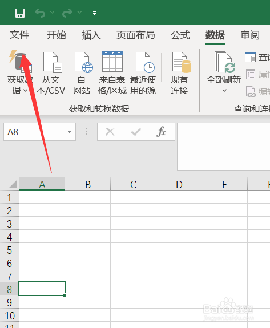Expand the 全部刷新 dropdown chevron
Image resolution: width=270 pixels, height=328 pixels.
coord(224,90)
